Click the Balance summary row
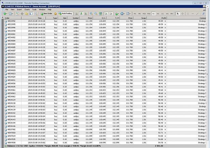 pos(105,146)
